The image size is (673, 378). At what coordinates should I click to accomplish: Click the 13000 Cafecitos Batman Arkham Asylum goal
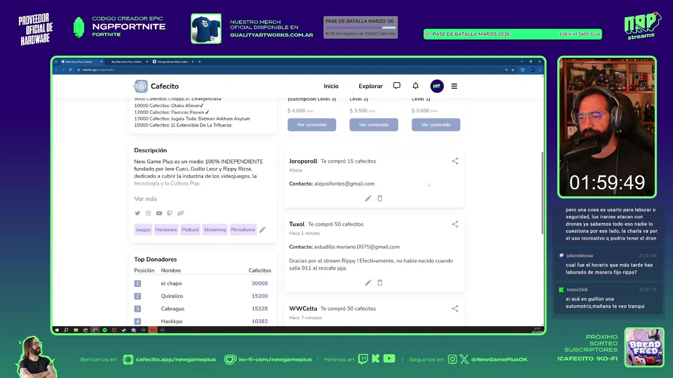[192, 119]
